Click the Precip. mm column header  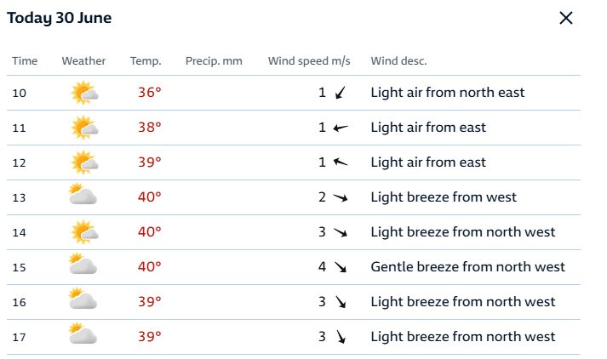click(214, 61)
